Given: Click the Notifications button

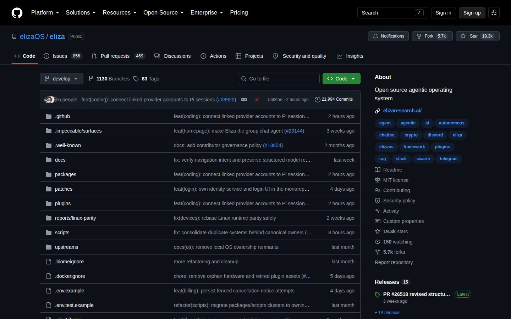Looking at the screenshot, I should tap(389, 36).
